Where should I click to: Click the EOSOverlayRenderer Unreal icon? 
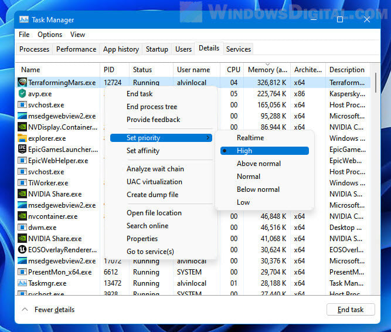[x=22, y=249]
